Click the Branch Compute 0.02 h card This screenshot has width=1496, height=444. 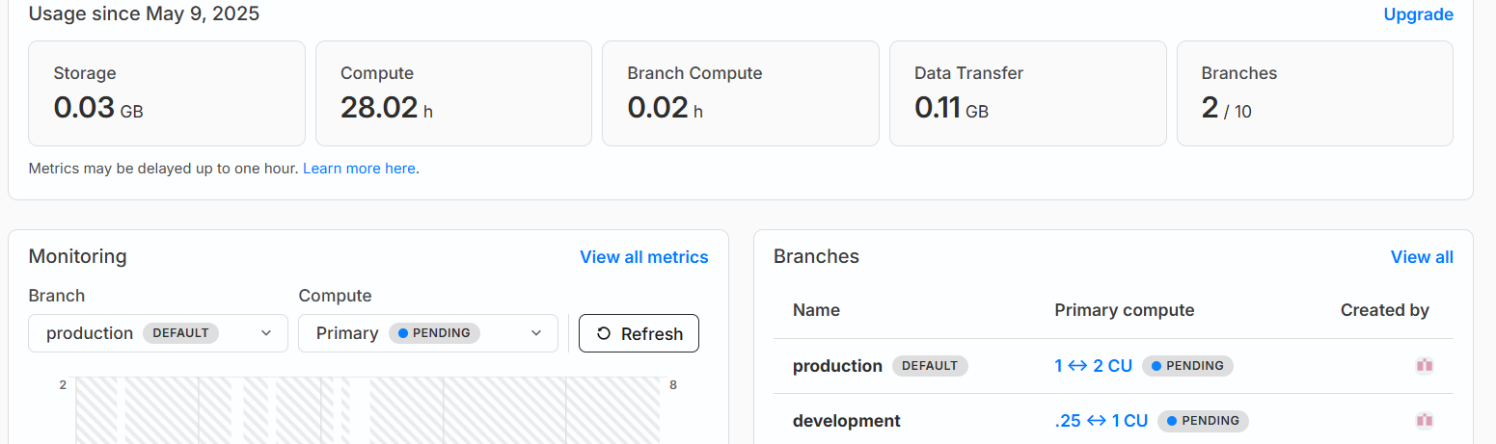pyautogui.click(x=741, y=93)
